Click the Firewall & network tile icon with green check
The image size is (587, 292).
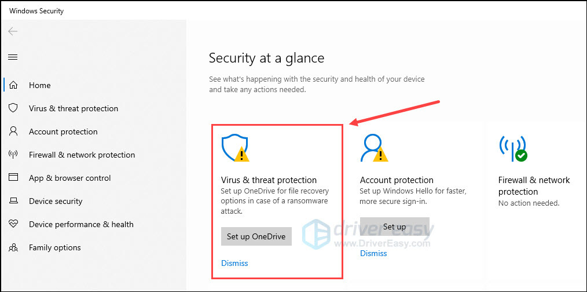pos(513,149)
